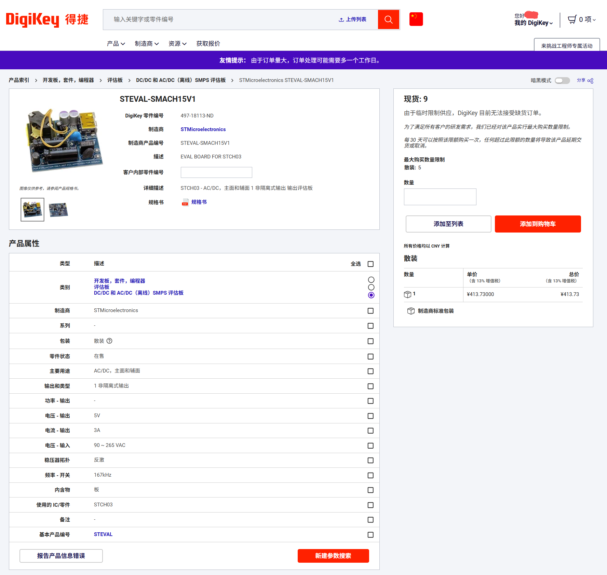This screenshot has height=575, width=607.
Task: Open the 评估板 category link in attributes
Action: point(102,287)
